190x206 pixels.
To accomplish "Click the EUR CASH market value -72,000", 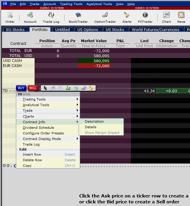I will (94, 66).
